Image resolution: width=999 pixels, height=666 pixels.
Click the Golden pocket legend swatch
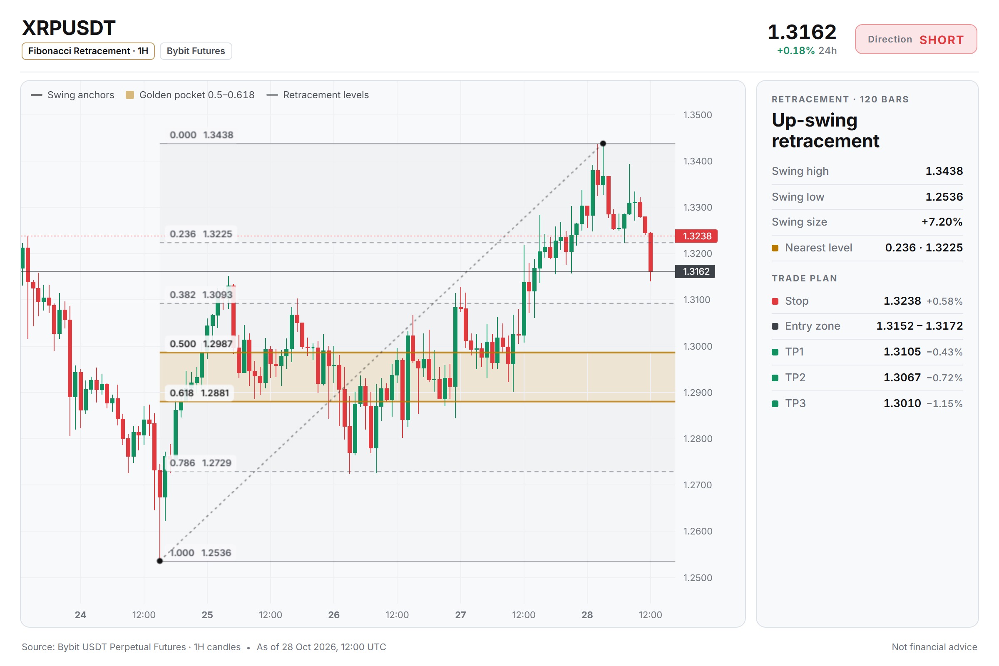[x=130, y=95]
